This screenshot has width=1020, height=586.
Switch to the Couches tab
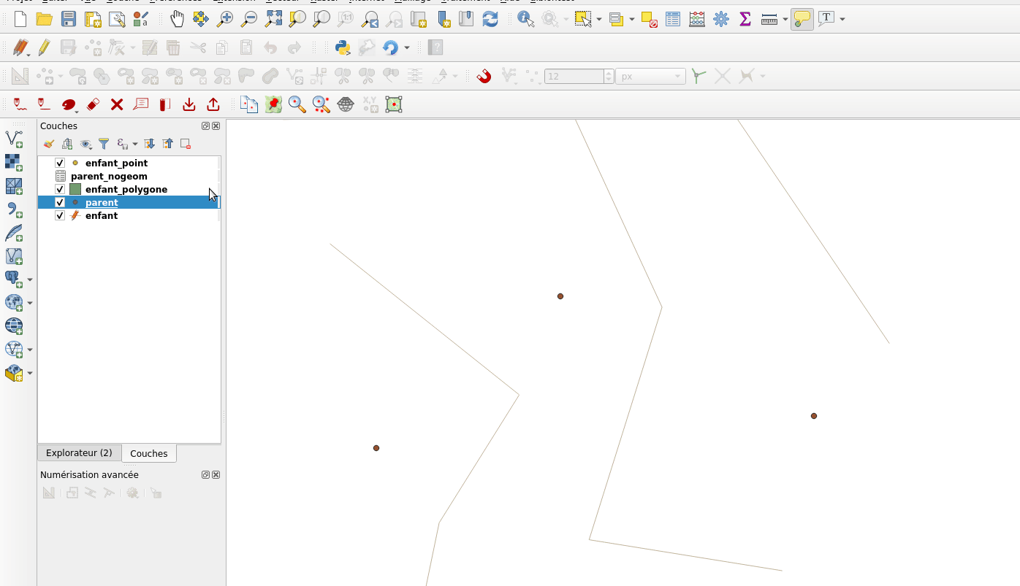(149, 454)
